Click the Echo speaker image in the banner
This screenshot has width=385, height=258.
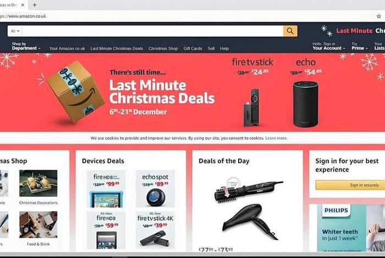point(306,104)
